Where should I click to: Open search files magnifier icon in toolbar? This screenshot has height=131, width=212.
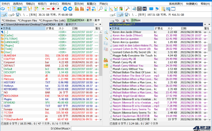point(100,9)
